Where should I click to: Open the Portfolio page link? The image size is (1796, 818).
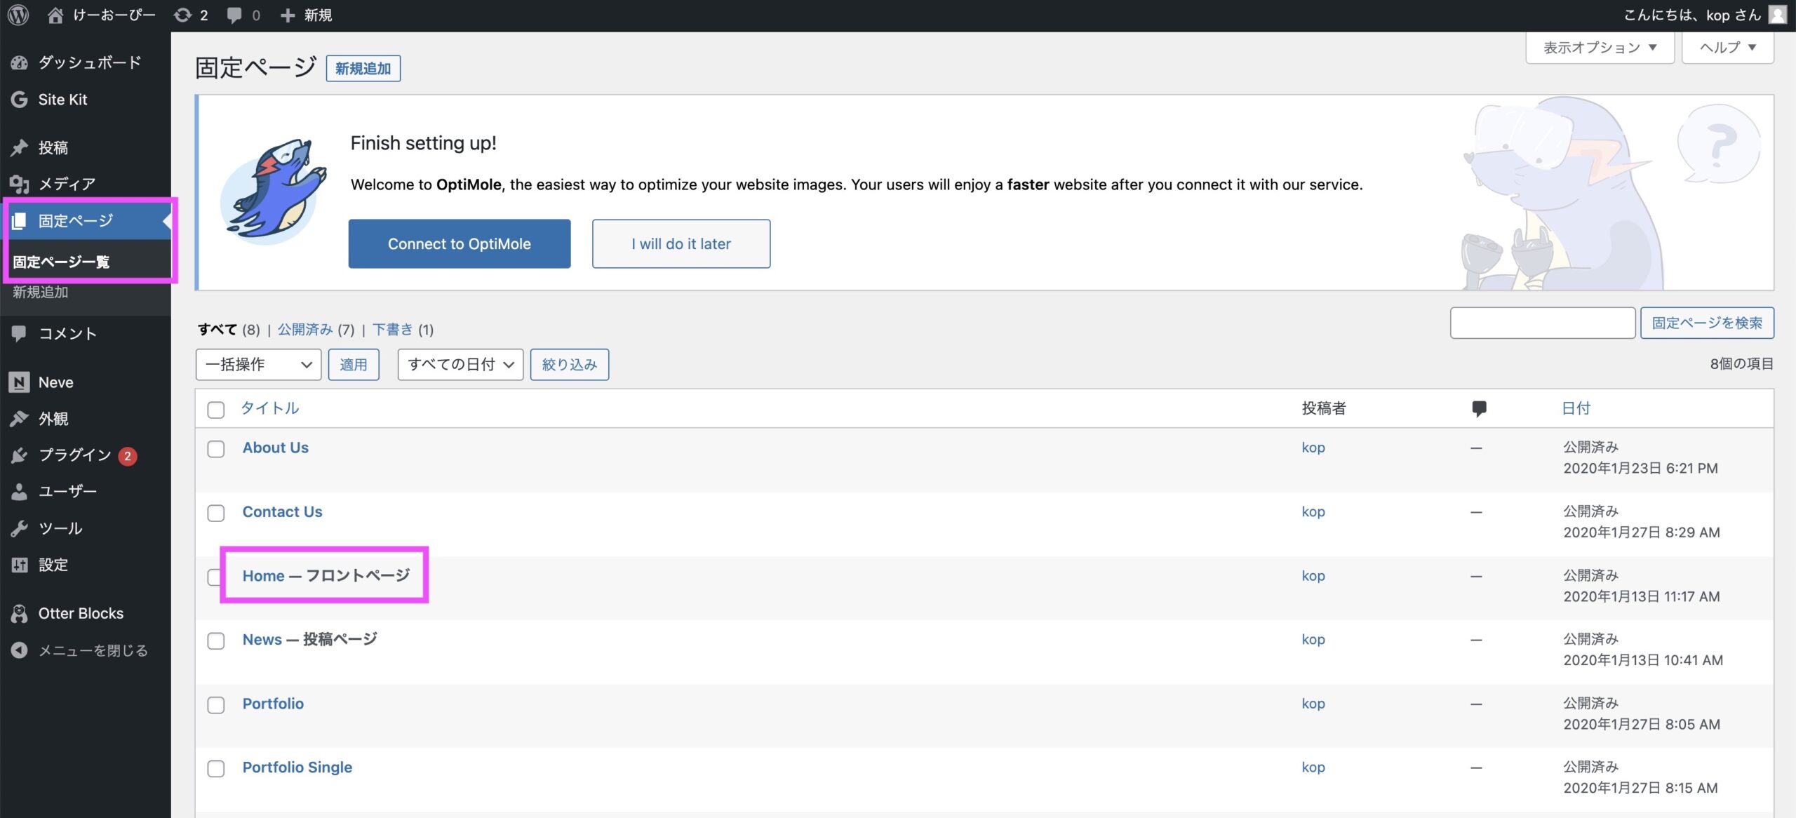point(273,704)
